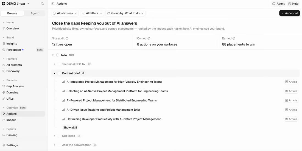Click Article tag on AI-Driven Issue Tracking row
Image resolution: width=302 pixels, height=151 pixels.
[x=291, y=110]
